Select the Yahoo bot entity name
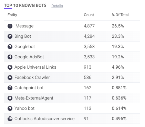Viewport: 145px width, 127px height. tap(24, 108)
